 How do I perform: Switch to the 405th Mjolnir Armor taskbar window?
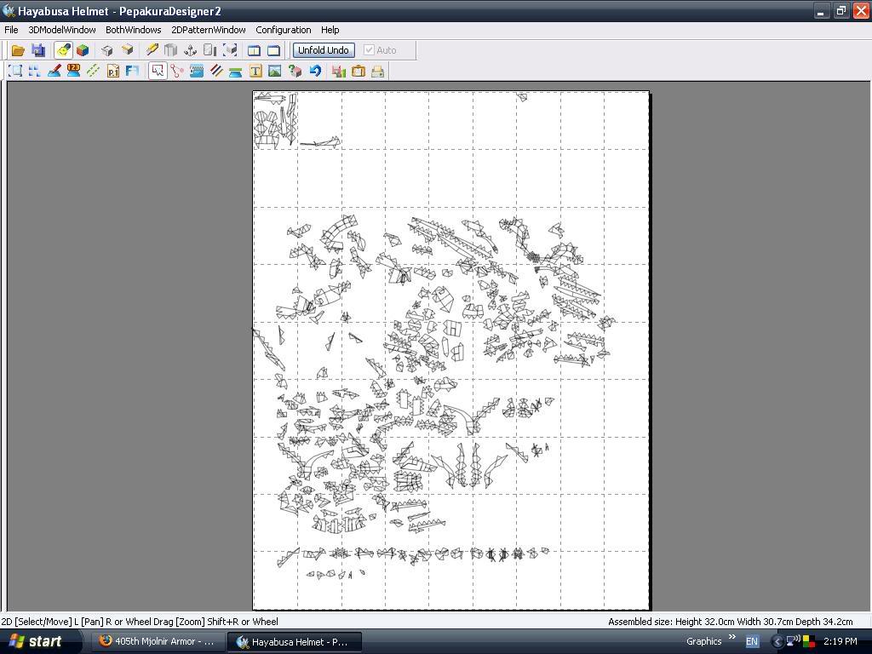coord(158,642)
